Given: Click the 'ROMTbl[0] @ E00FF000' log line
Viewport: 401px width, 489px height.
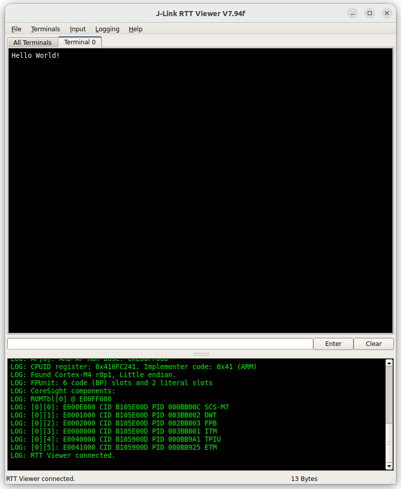Looking at the screenshot, I should 61,399.
